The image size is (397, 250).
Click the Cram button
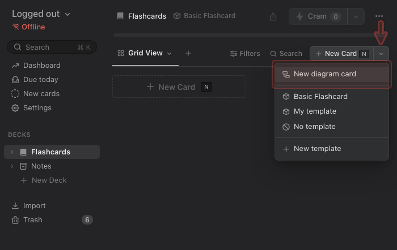click(x=318, y=16)
